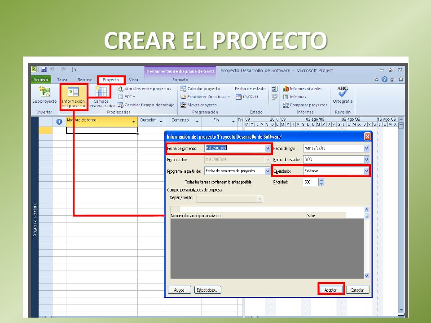This screenshot has height=323, width=431.
Task: Close the Información del proyecto dialog
Action: 367,136
